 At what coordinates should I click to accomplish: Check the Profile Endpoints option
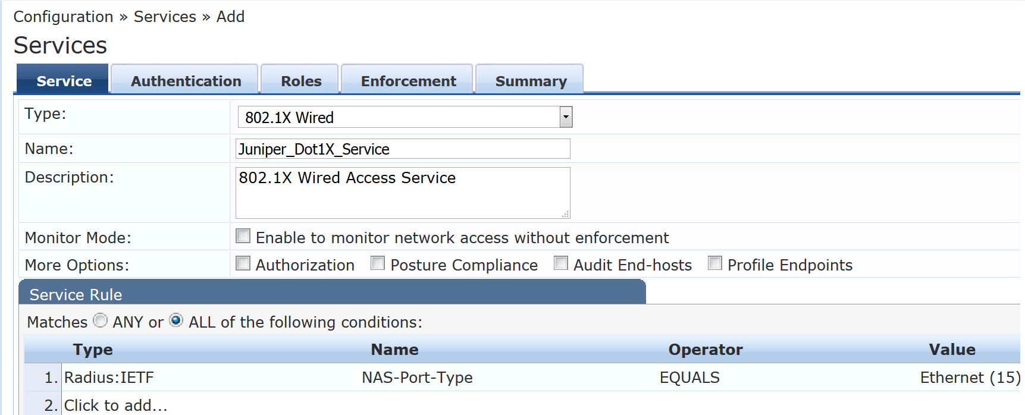tap(715, 263)
